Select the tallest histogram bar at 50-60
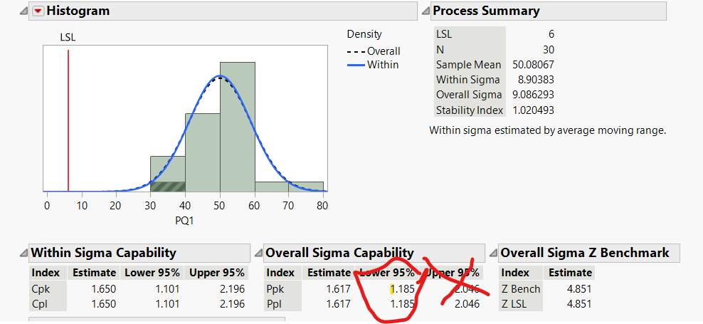Image resolution: width=703 pixels, height=324 pixels. pos(237,128)
